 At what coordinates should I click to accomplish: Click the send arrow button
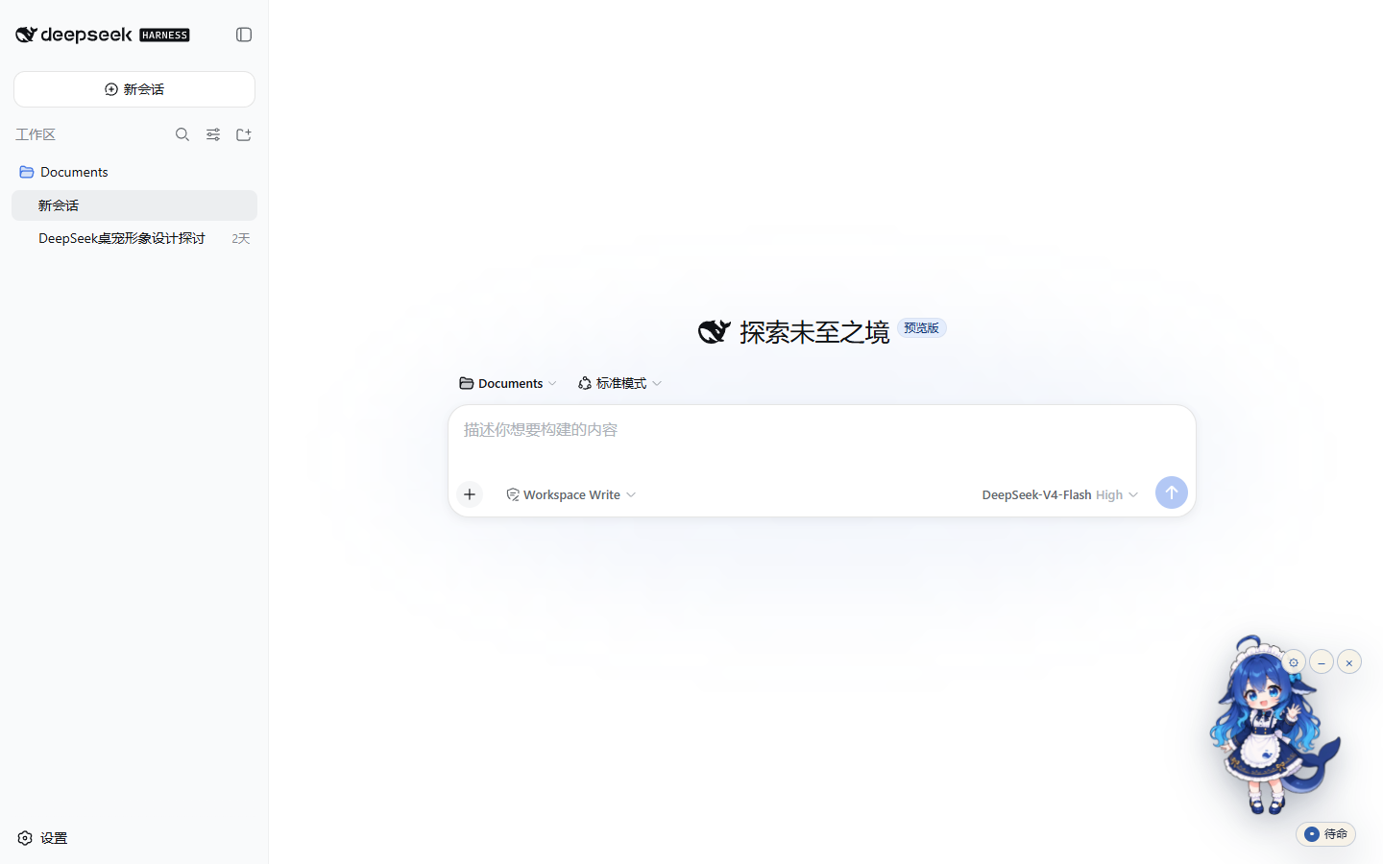(1172, 492)
